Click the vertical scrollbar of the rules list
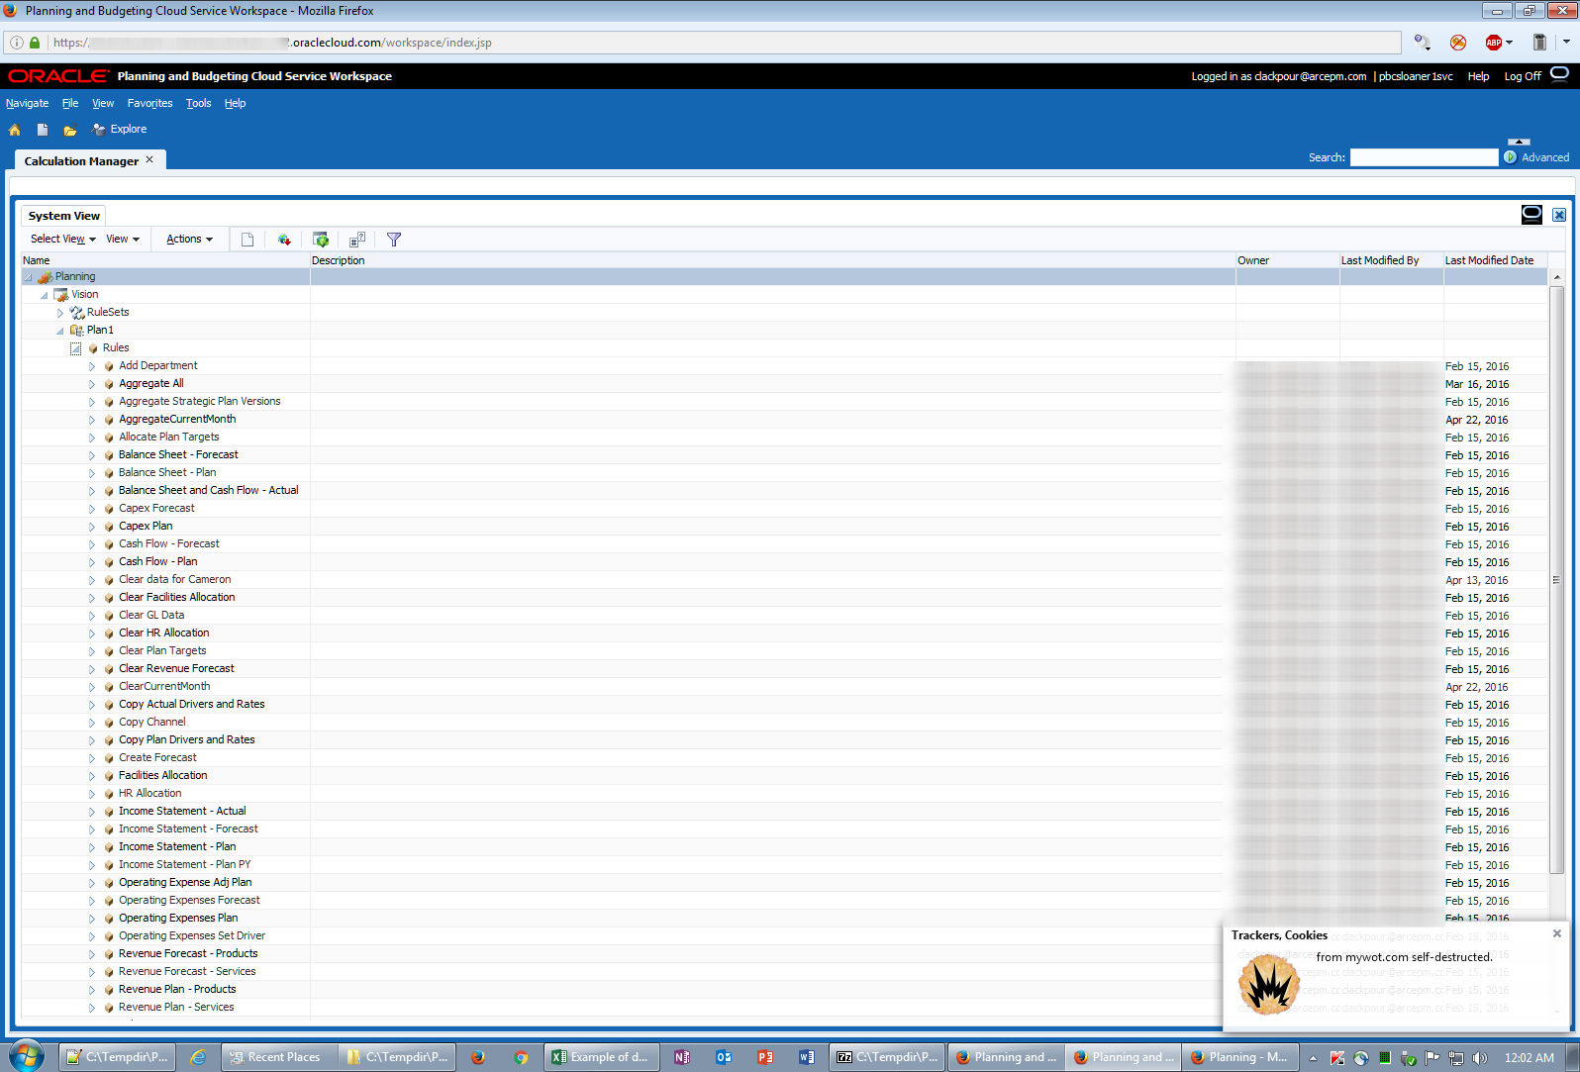1580x1072 pixels. click(x=1556, y=580)
